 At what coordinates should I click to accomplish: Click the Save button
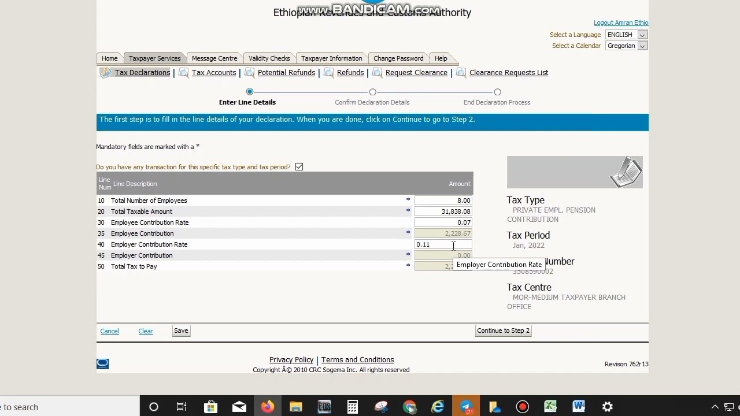pos(181,330)
